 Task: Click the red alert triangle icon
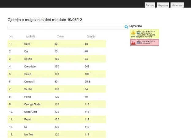[133, 43]
